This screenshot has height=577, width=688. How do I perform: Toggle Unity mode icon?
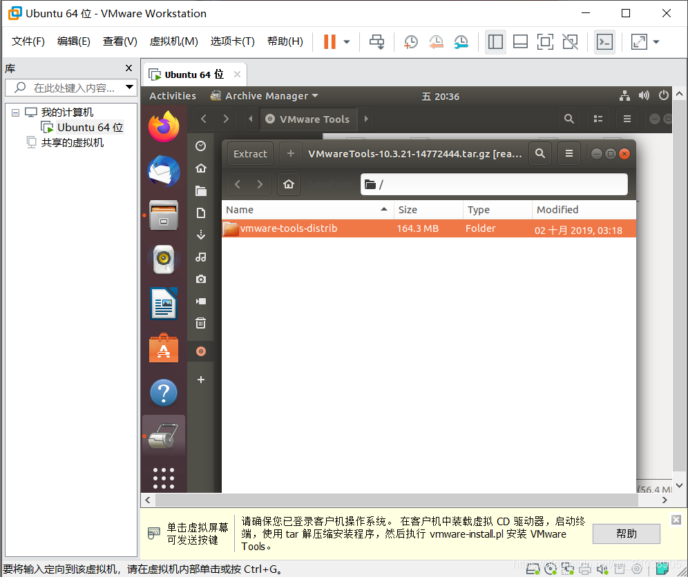coord(570,42)
